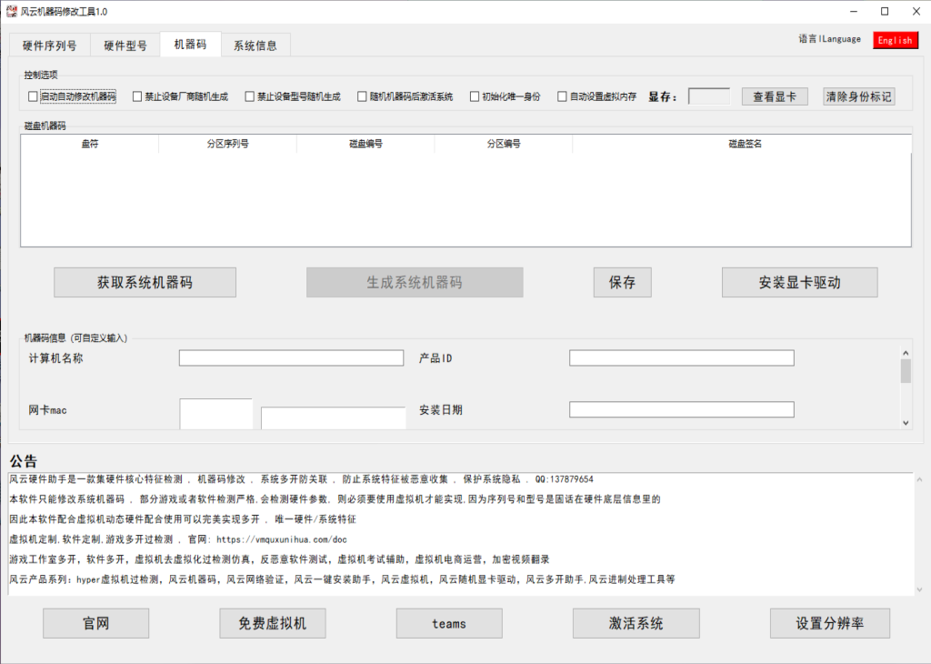
Task: Switch to 硬件序列号 tab
Action: pyautogui.click(x=49, y=44)
